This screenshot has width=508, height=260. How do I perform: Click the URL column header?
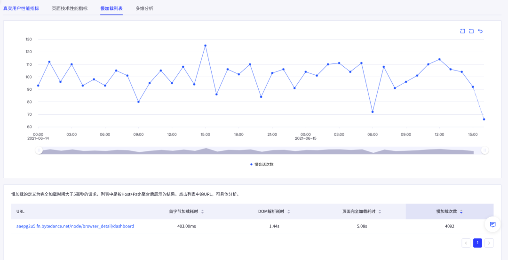click(x=20, y=212)
